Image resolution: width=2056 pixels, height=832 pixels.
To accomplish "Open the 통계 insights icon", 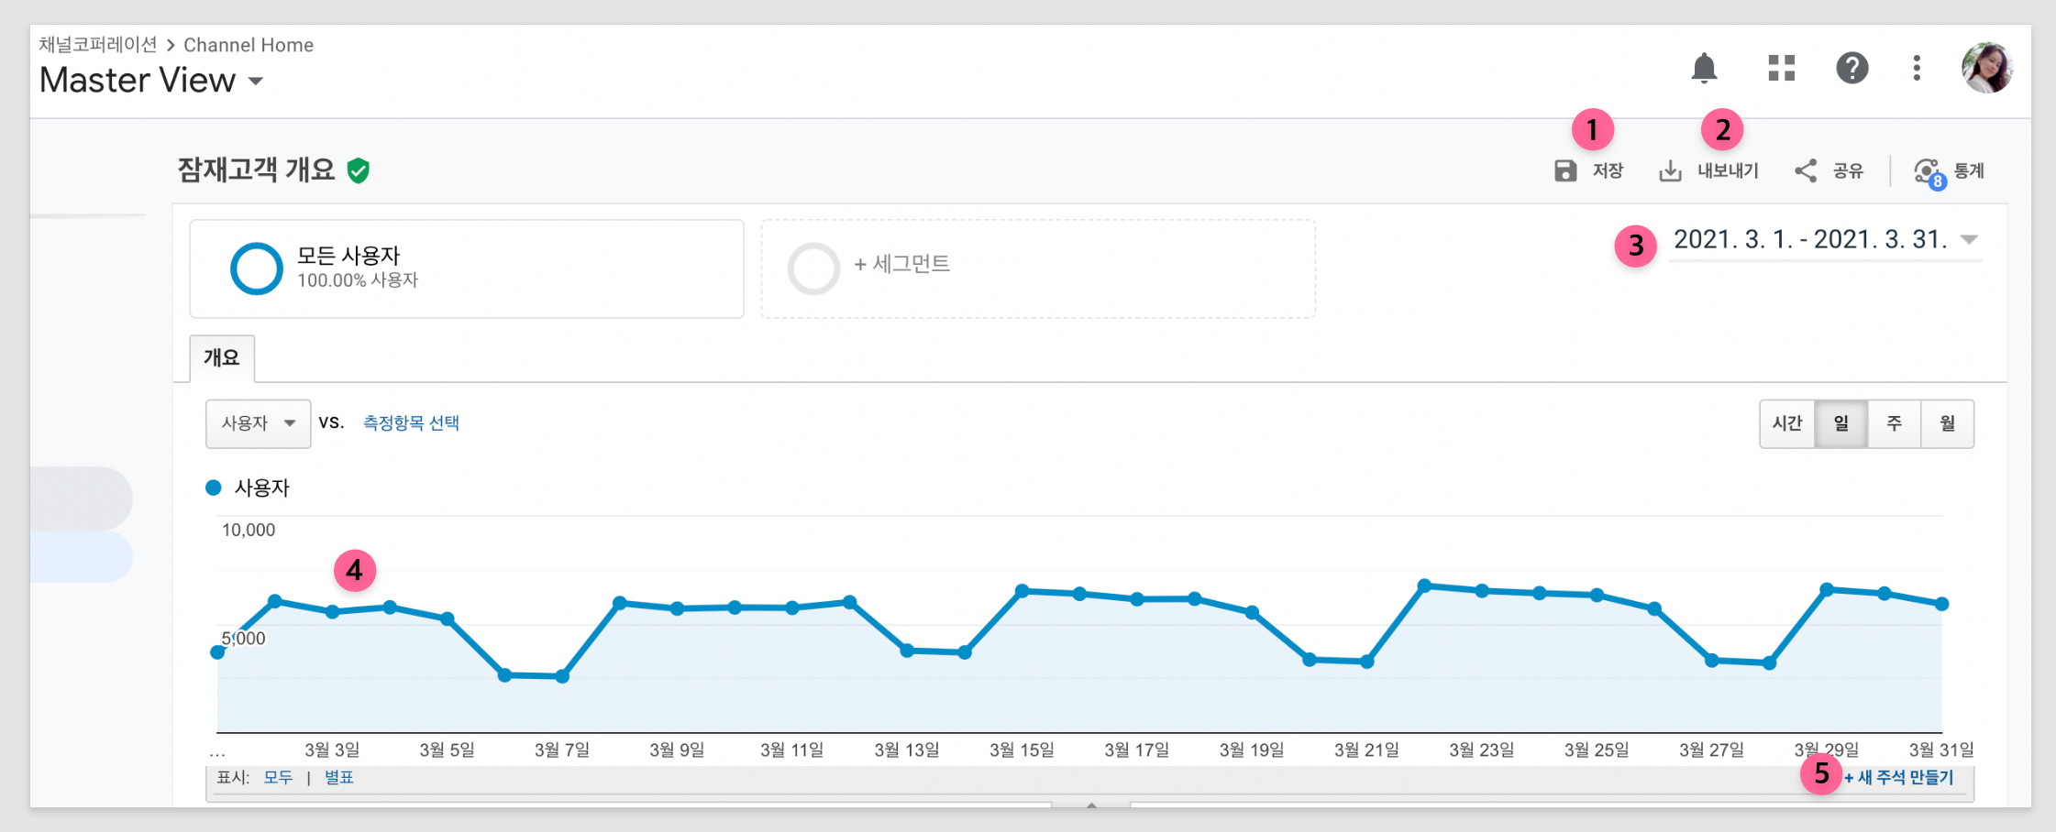I will pos(1929,172).
